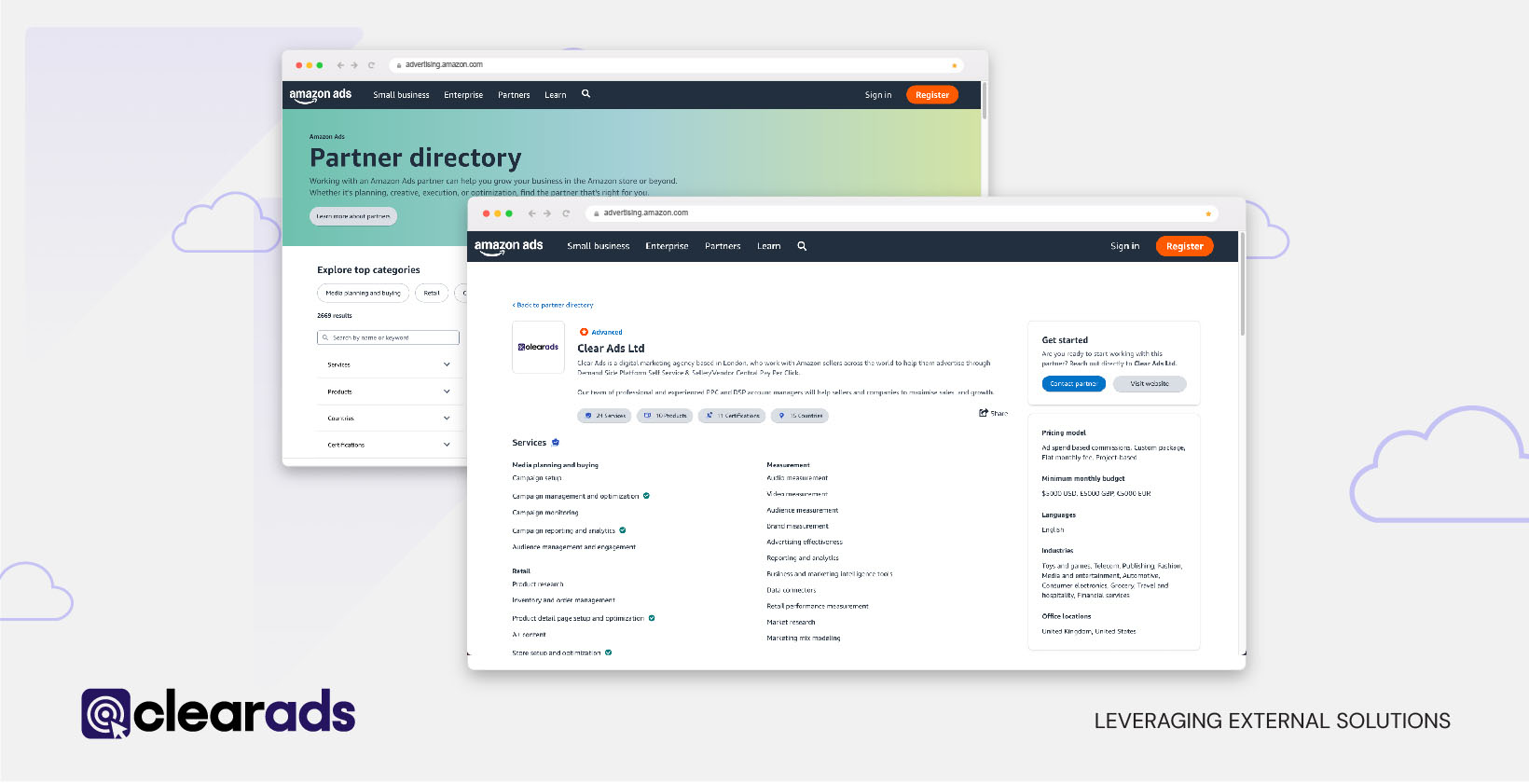1529x783 pixels.
Task: Click verified icon beside Product detail page setup
Action: pyautogui.click(x=652, y=618)
